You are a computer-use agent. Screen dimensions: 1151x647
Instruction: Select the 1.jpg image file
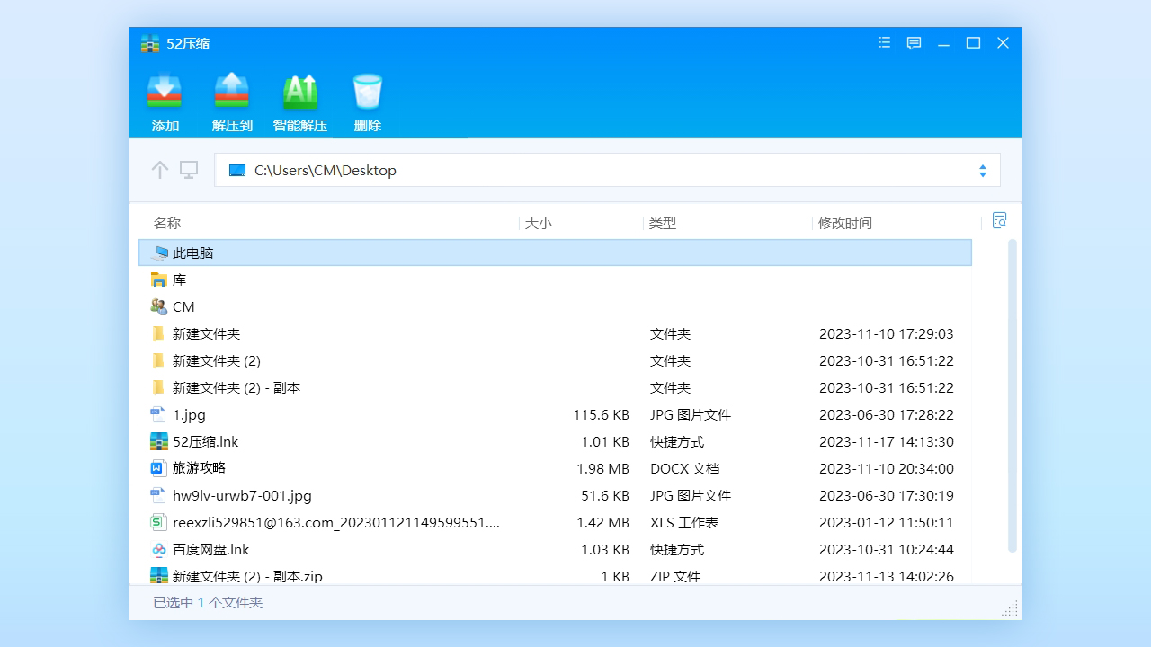(189, 415)
